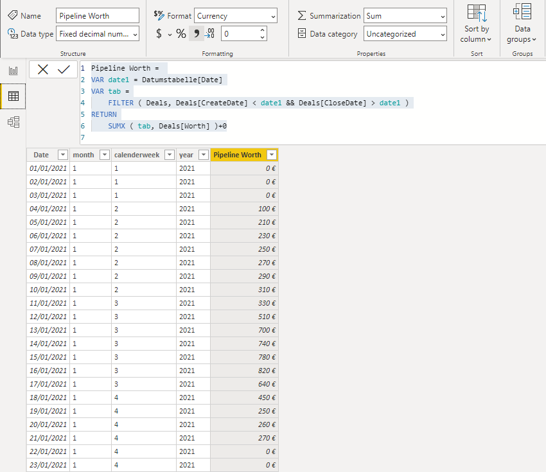Open filter dropdown on year column
546x472 pixels.
pos(204,155)
